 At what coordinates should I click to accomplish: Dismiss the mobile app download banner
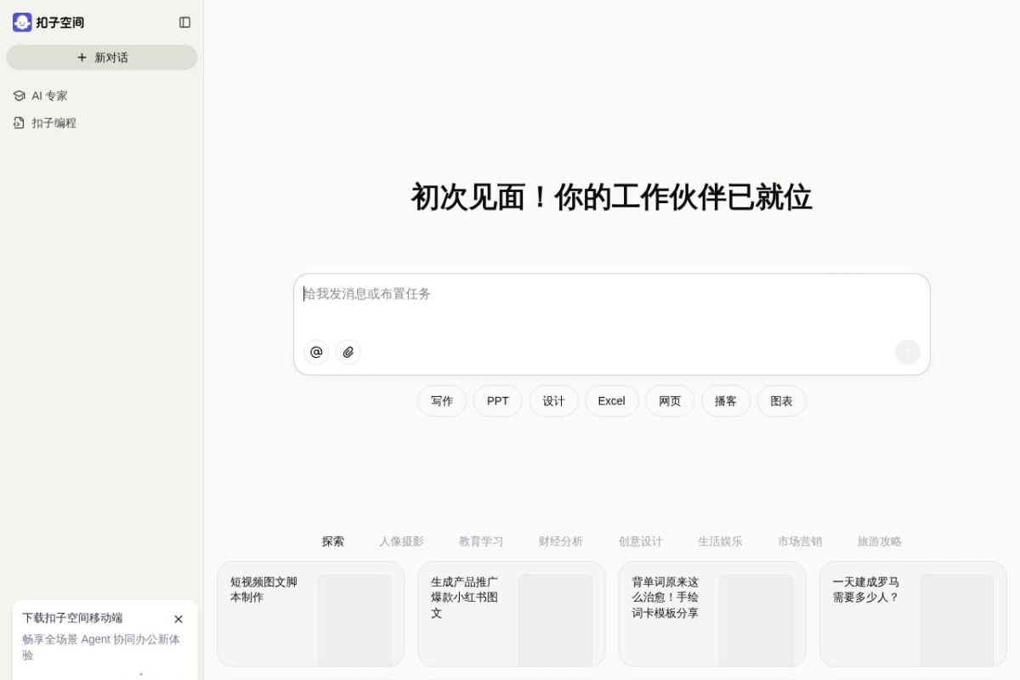pyautogui.click(x=178, y=619)
